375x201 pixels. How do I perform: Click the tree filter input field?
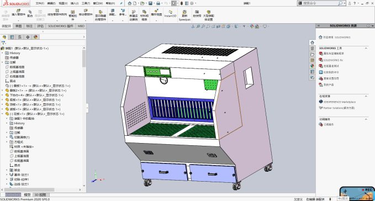(45, 43)
